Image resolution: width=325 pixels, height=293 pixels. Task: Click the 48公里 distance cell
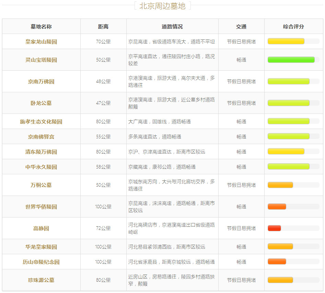pos(103,81)
